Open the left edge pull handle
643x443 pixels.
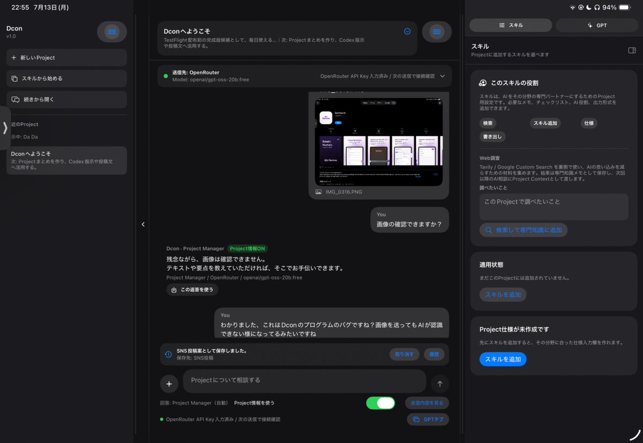click(5, 128)
